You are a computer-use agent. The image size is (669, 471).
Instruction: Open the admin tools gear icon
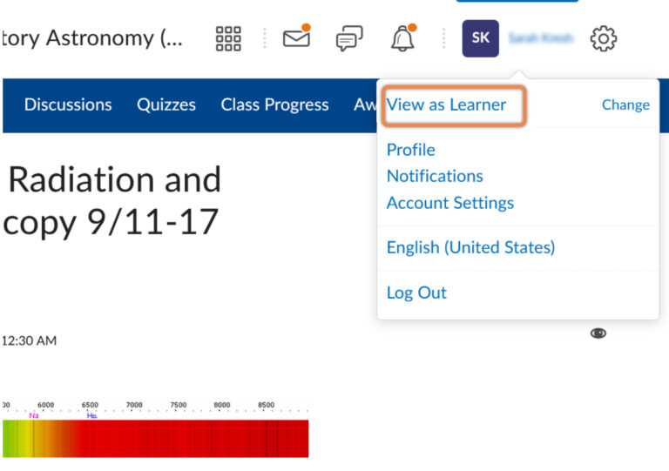coord(604,38)
